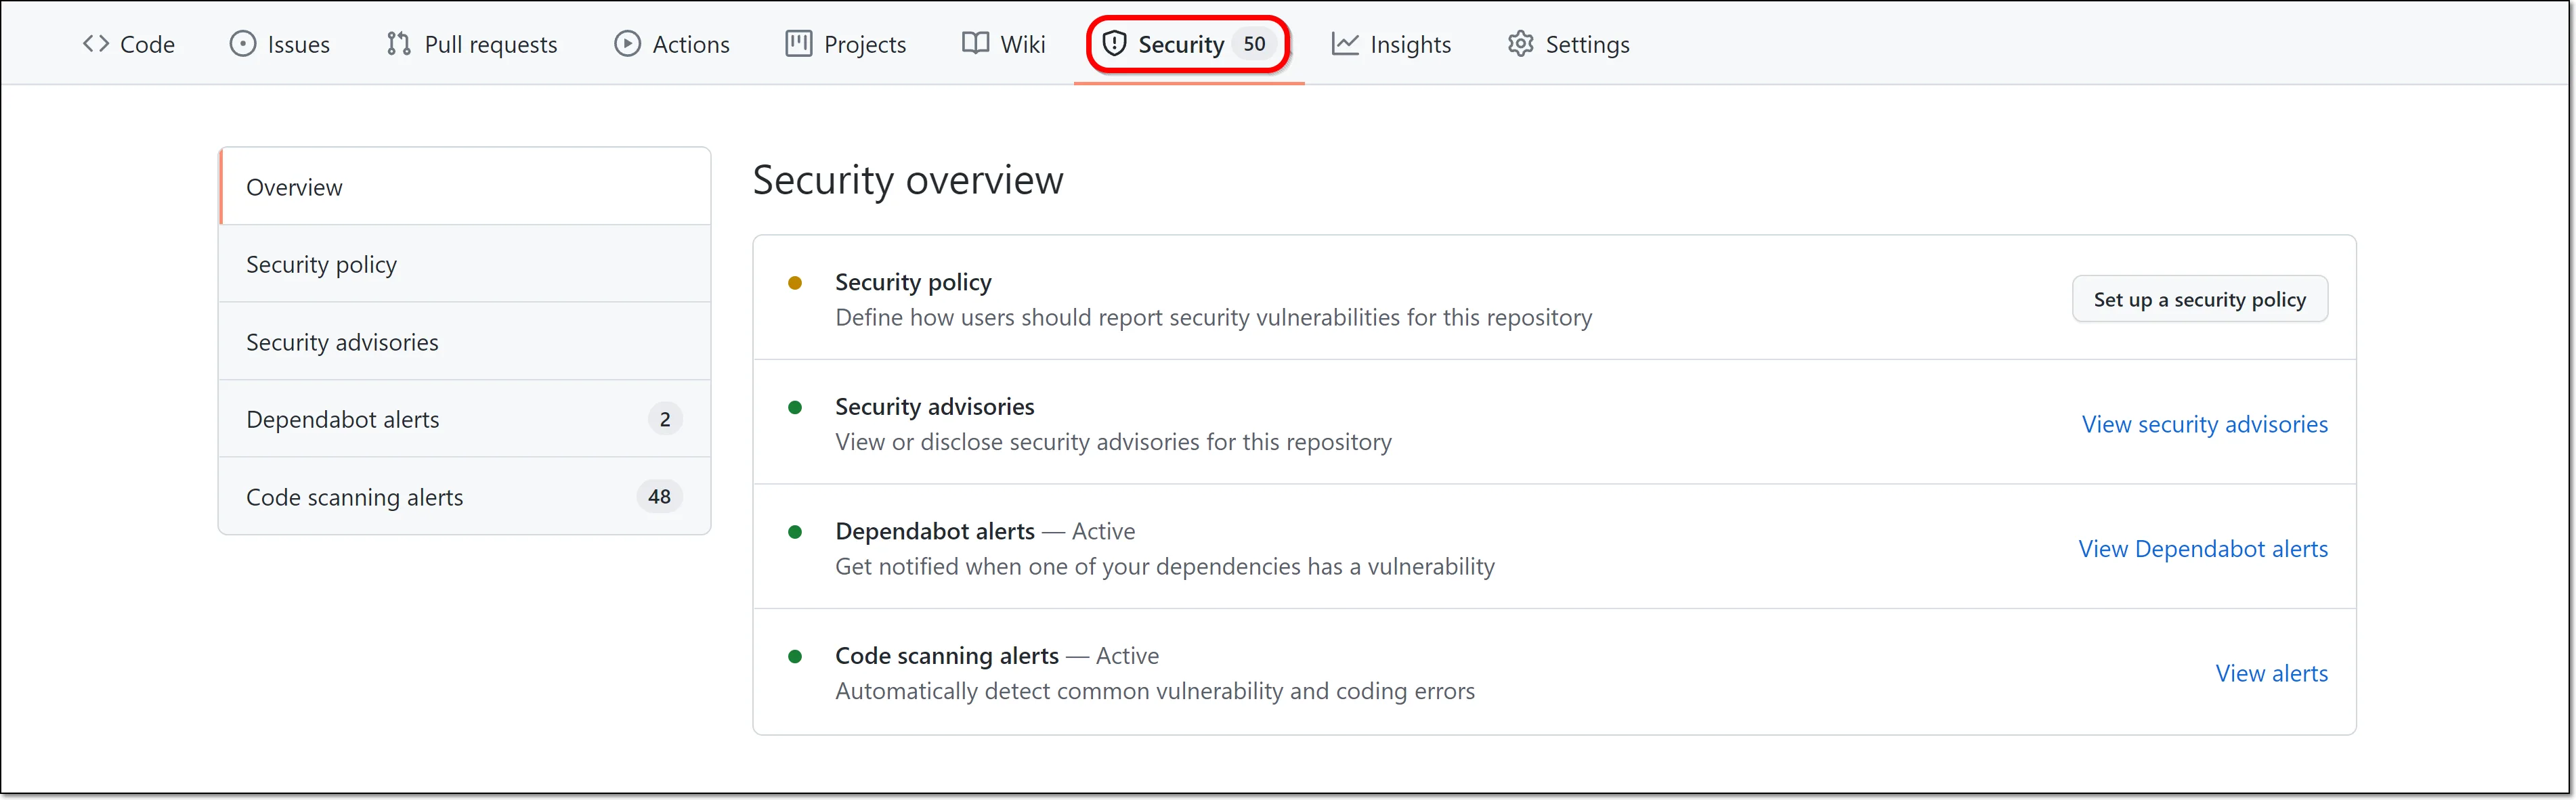
Task: Click the Insights graph icon
Action: 1344,43
